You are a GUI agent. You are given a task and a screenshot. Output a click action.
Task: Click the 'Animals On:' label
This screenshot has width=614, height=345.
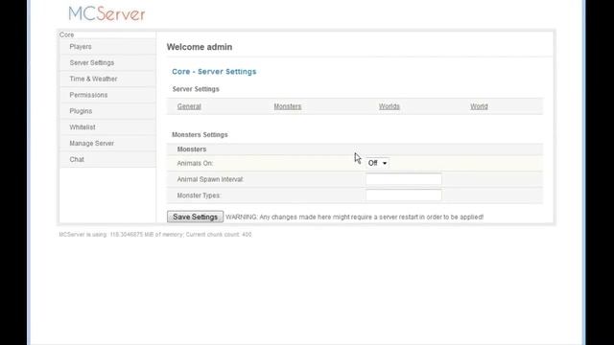pyautogui.click(x=195, y=163)
